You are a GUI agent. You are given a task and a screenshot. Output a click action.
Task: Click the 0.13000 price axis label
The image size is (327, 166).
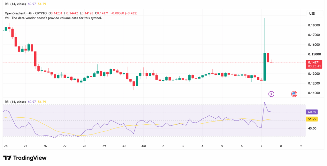(x=314, y=74)
